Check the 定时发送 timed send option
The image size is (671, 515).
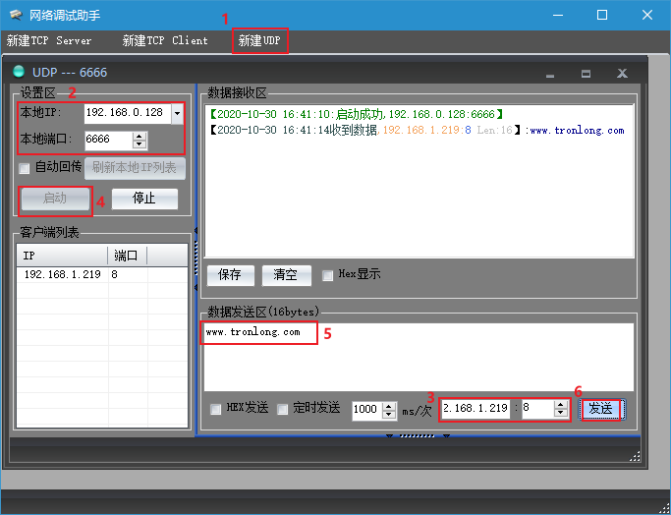pyautogui.click(x=282, y=409)
